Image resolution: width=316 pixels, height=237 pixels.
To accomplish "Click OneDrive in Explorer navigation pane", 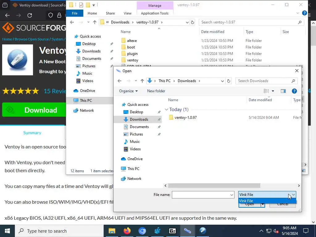I will [x=87, y=91].
